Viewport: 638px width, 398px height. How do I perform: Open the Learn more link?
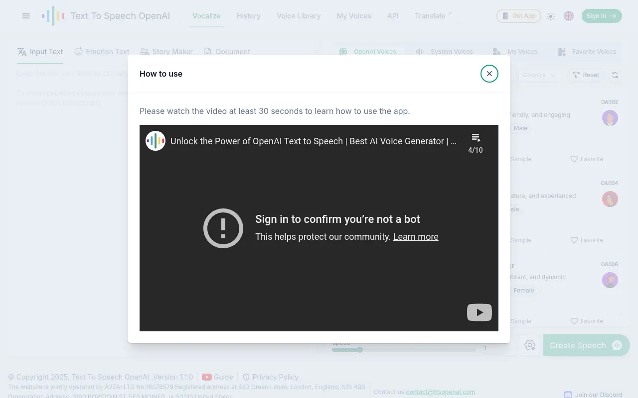(416, 237)
